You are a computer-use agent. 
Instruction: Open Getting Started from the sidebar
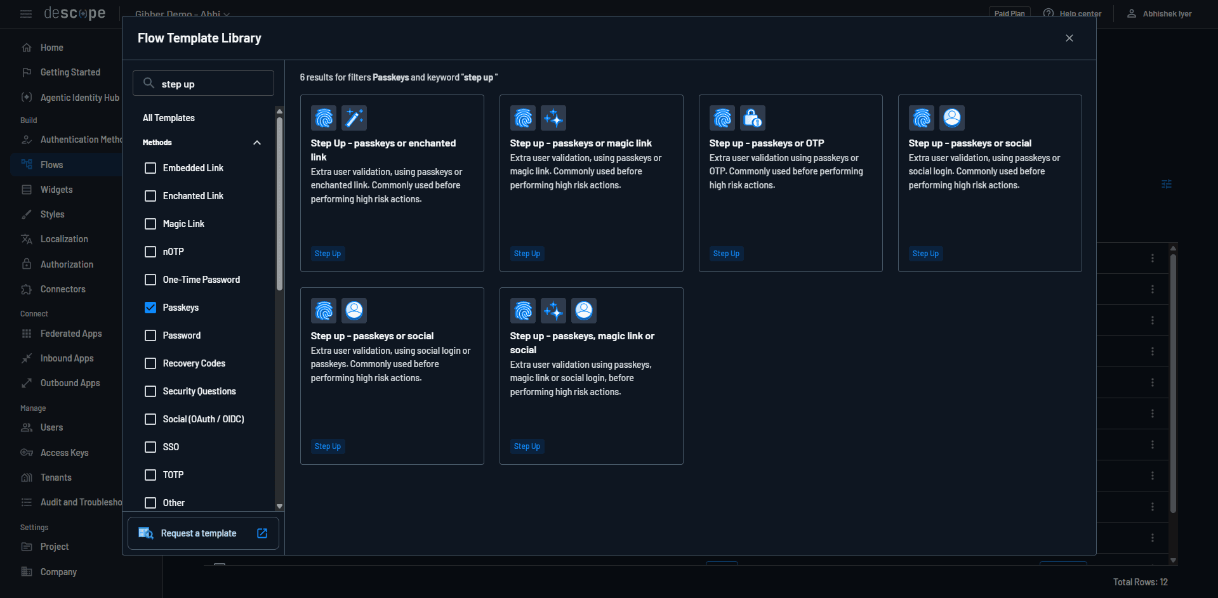pos(70,72)
